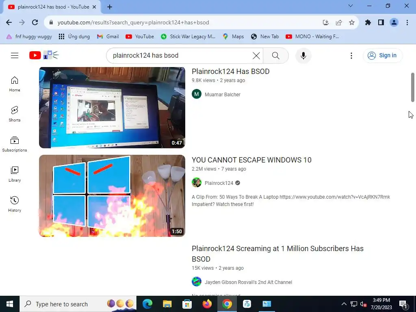
Task: Play the Plainrock124 Has BSOD thumbnail
Action: coord(112,107)
